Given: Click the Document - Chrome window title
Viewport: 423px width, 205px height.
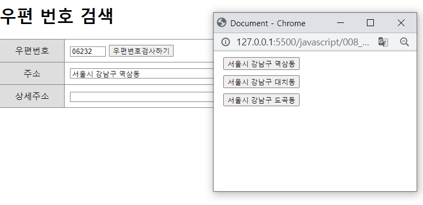Looking at the screenshot, I should (x=268, y=23).
